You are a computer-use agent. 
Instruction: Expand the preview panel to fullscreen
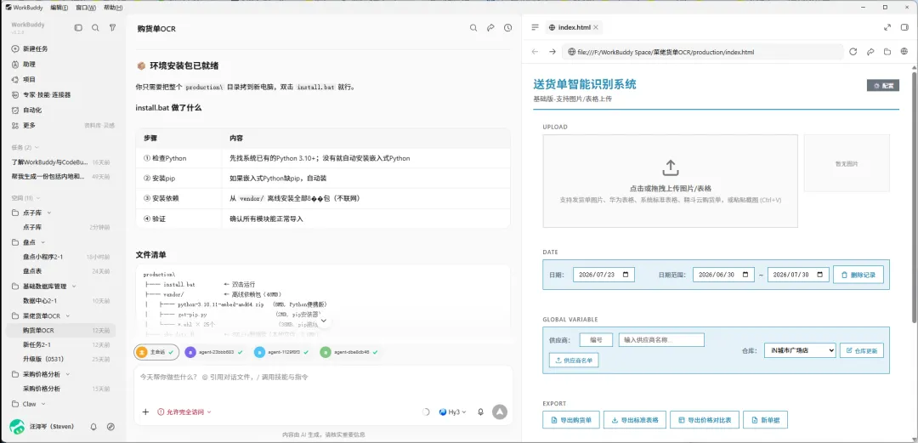point(887,27)
